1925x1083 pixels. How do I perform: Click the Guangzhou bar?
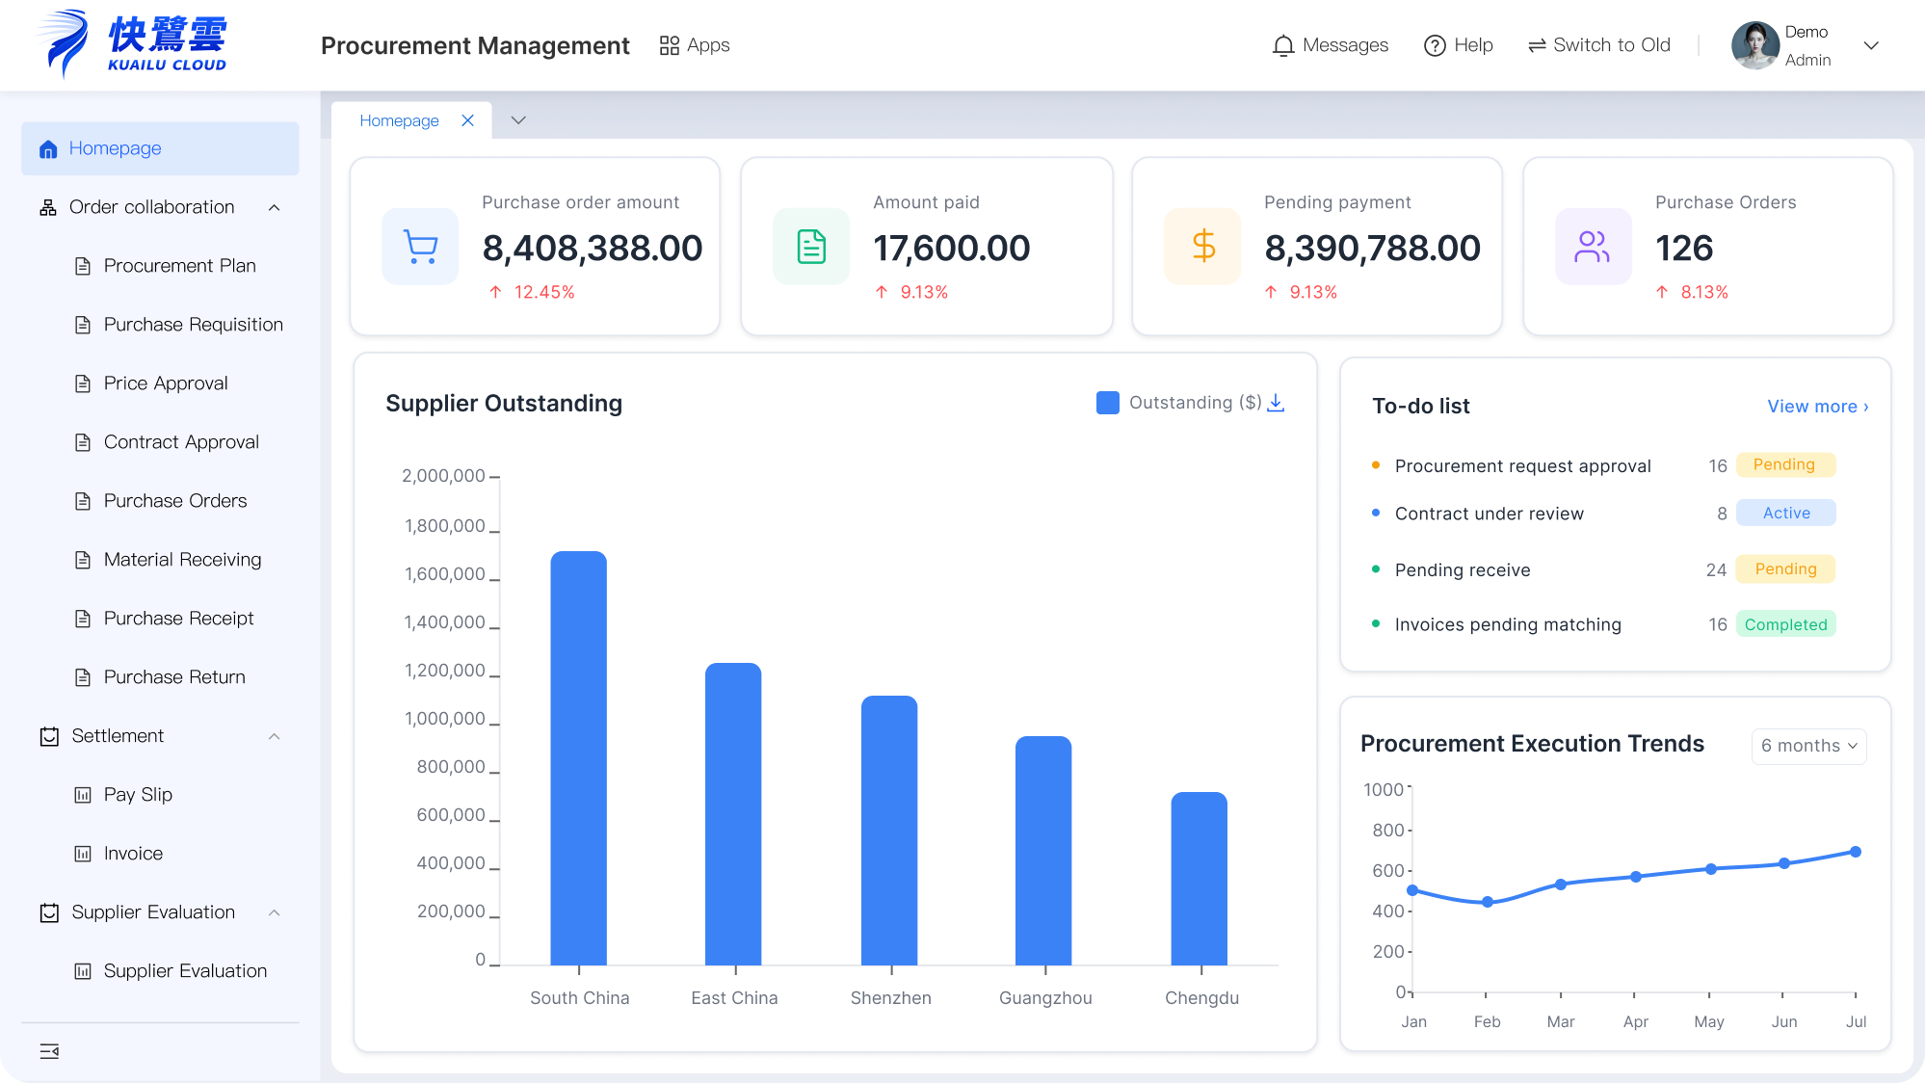[x=1043, y=851]
